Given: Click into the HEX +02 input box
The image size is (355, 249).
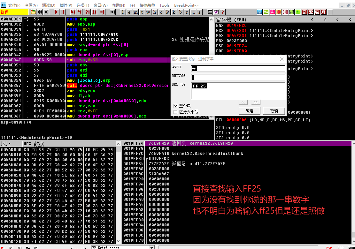Looking at the screenshot, I should tap(238, 91).
